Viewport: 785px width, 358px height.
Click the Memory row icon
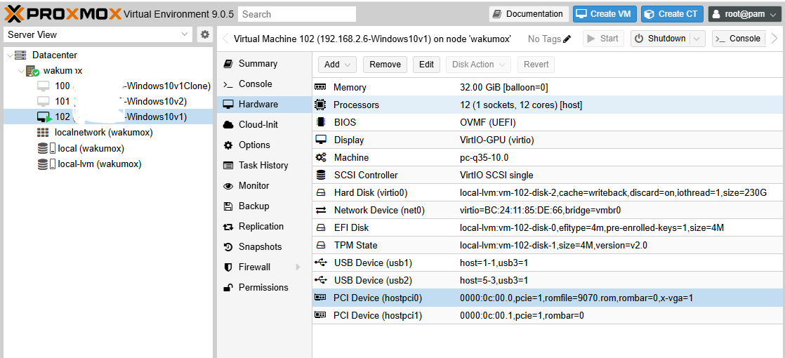coord(320,87)
